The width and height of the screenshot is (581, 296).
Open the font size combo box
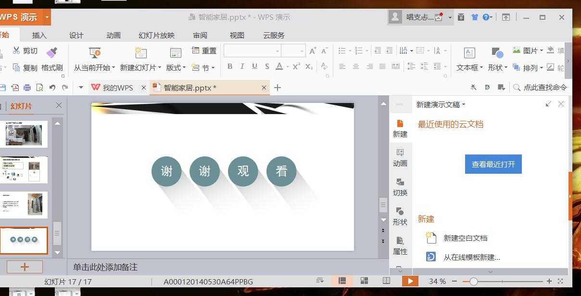pyautogui.click(x=293, y=51)
